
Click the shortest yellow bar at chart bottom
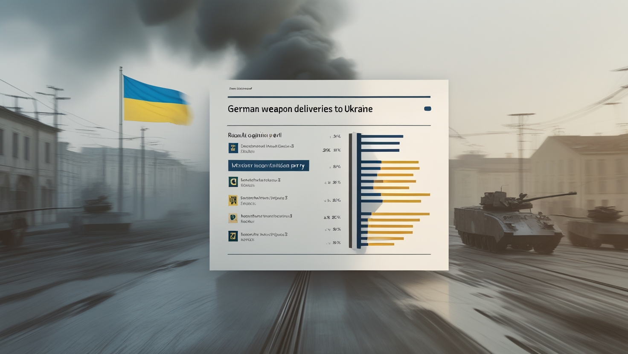381,244
